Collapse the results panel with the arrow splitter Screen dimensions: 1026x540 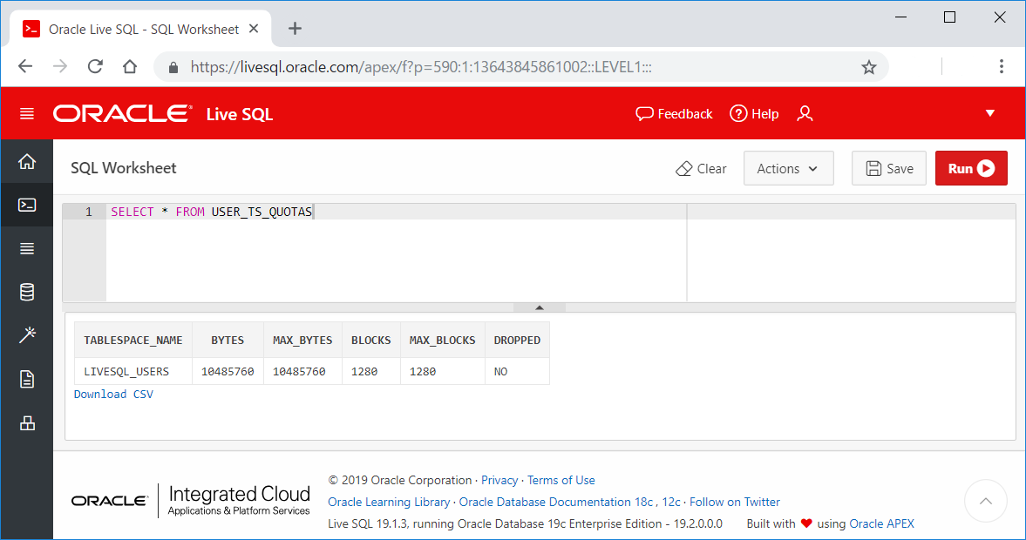pos(539,307)
